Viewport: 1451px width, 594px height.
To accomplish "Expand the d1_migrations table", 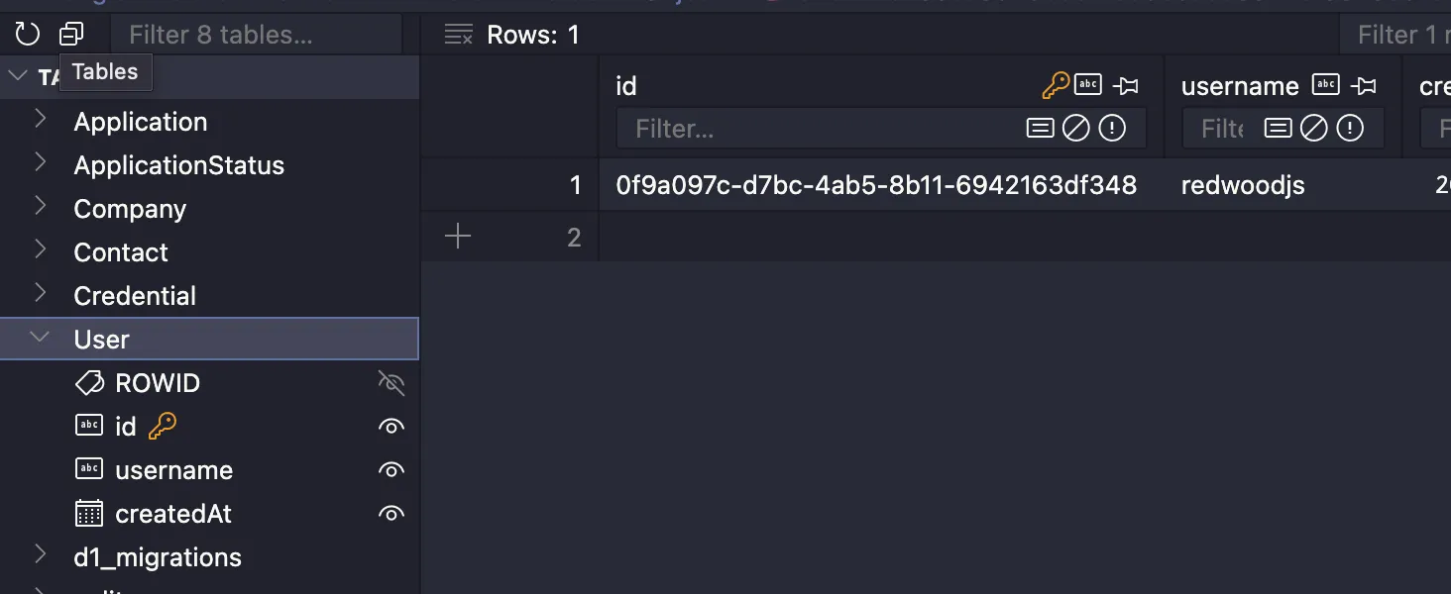I will [x=41, y=556].
